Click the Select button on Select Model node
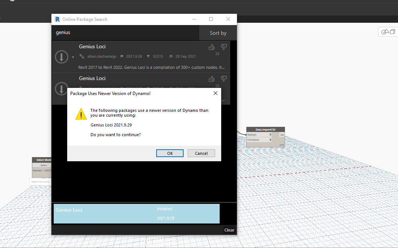The width and height of the screenshot is (398, 248). [x=44, y=165]
